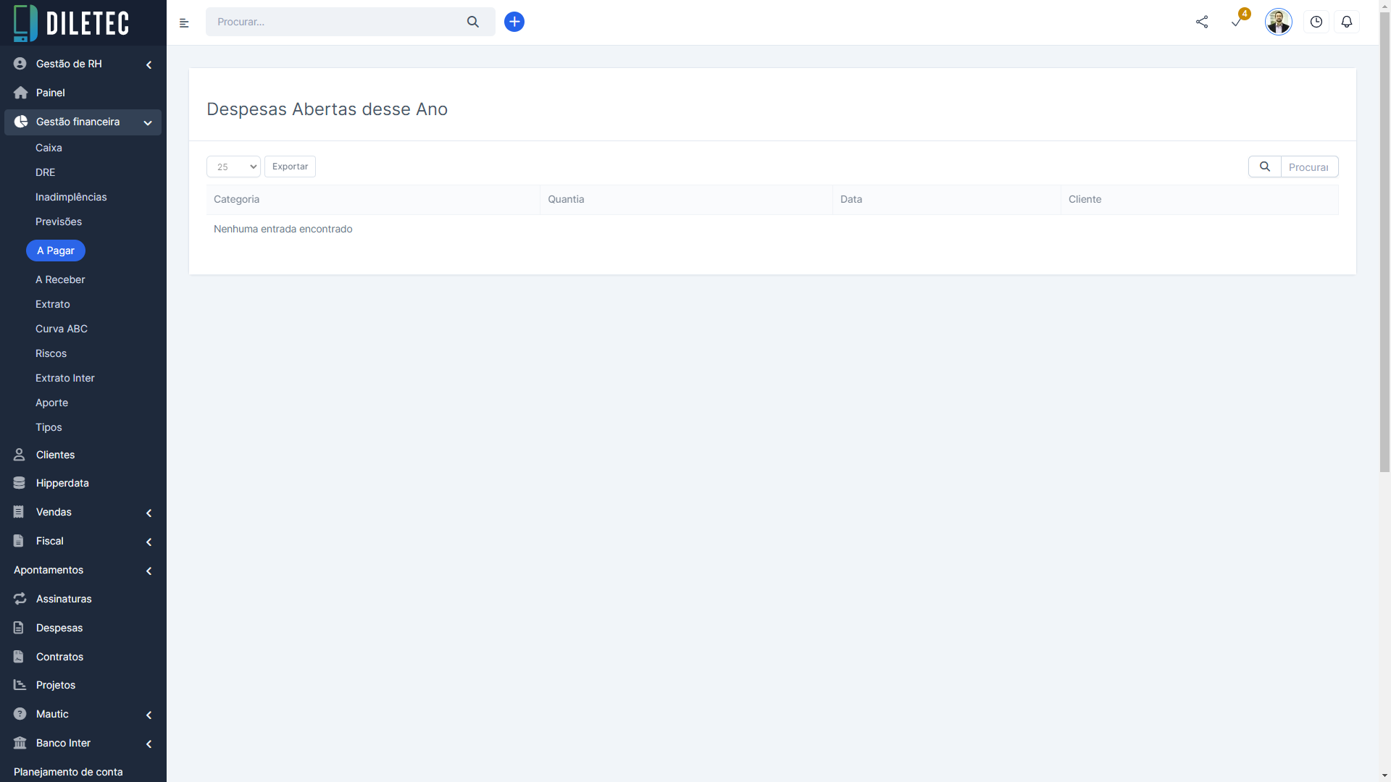Click the table search magnifier icon
The width and height of the screenshot is (1391, 782).
click(1265, 167)
